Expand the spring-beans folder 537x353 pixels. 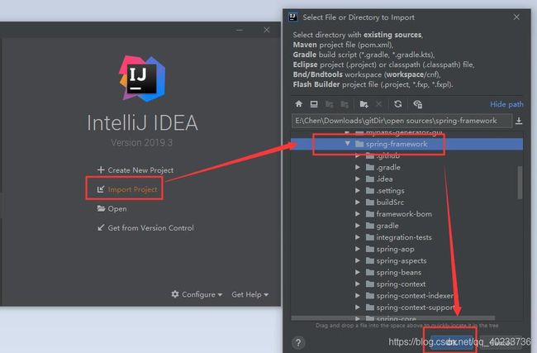[358, 272]
